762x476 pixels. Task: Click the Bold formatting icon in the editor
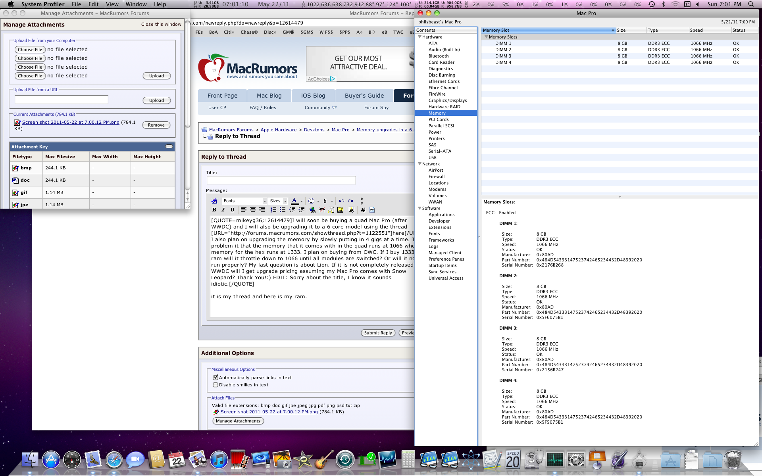[214, 210]
